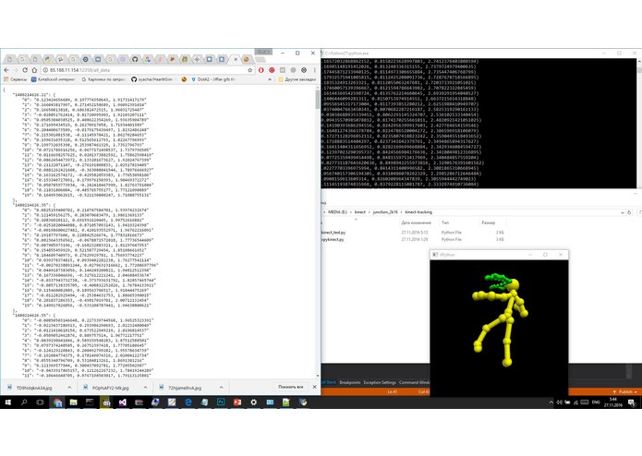Show more bookmarks with overflow chevron
The width and height of the screenshot is (642, 456).
tap(270, 79)
